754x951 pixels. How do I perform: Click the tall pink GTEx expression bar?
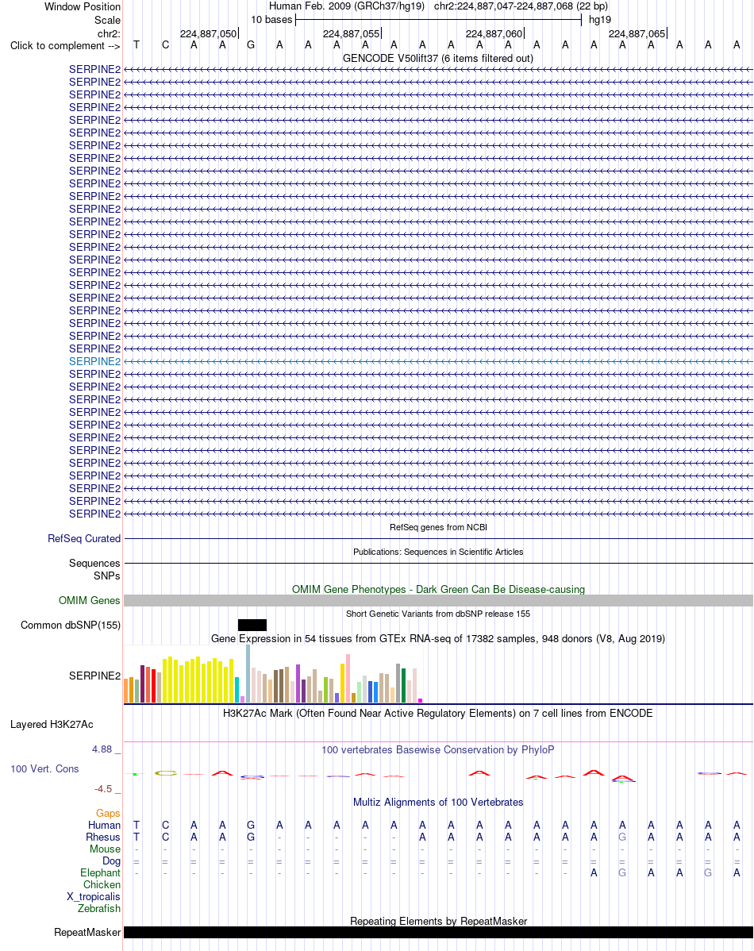tap(348, 678)
